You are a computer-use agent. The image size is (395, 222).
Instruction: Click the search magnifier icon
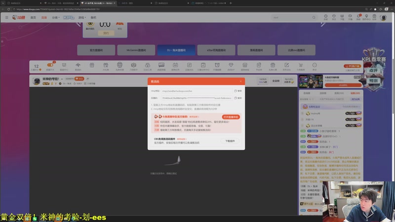[x=314, y=18]
